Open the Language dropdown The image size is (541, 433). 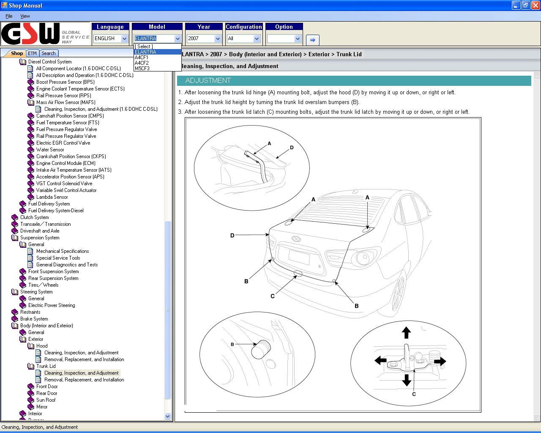click(x=111, y=38)
